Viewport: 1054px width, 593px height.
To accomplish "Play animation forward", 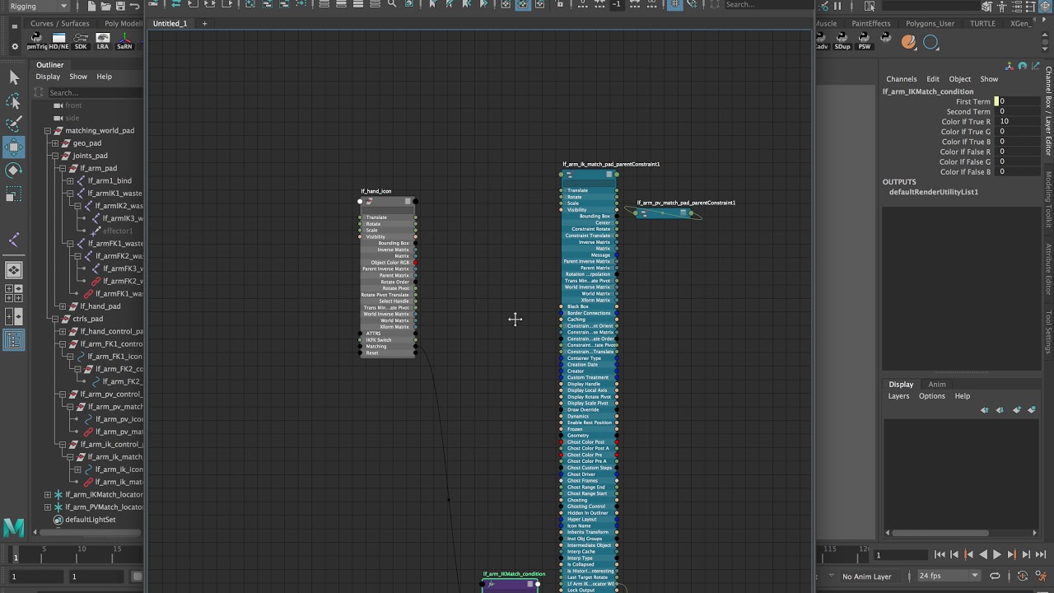I will coord(997,555).
